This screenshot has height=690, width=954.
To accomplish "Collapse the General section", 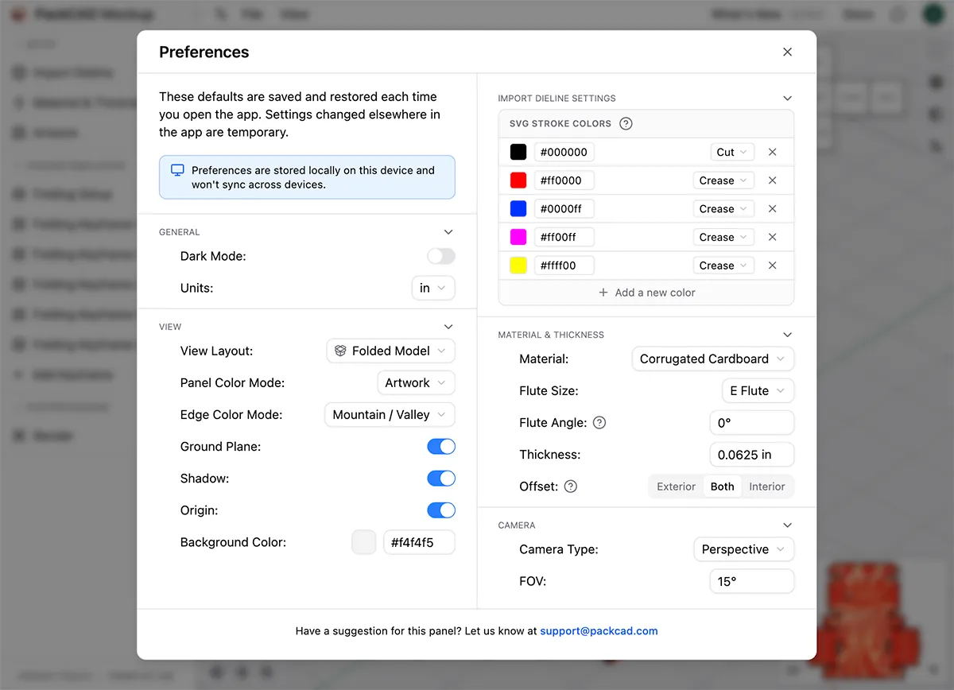I will [448, 232].
